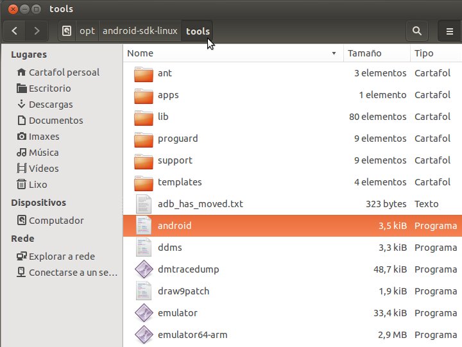Click the android-sdk-linux path segment

click(x=140, y=31)
